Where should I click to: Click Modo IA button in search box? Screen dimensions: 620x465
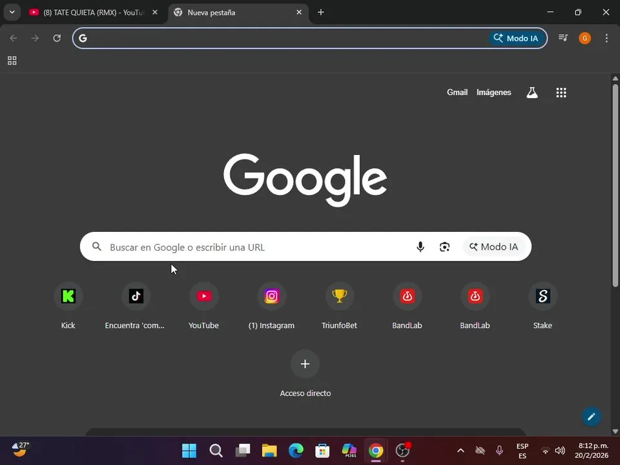(494, 247)
